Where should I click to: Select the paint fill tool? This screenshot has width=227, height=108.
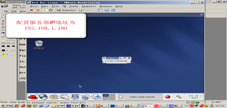tap(3, 33)
